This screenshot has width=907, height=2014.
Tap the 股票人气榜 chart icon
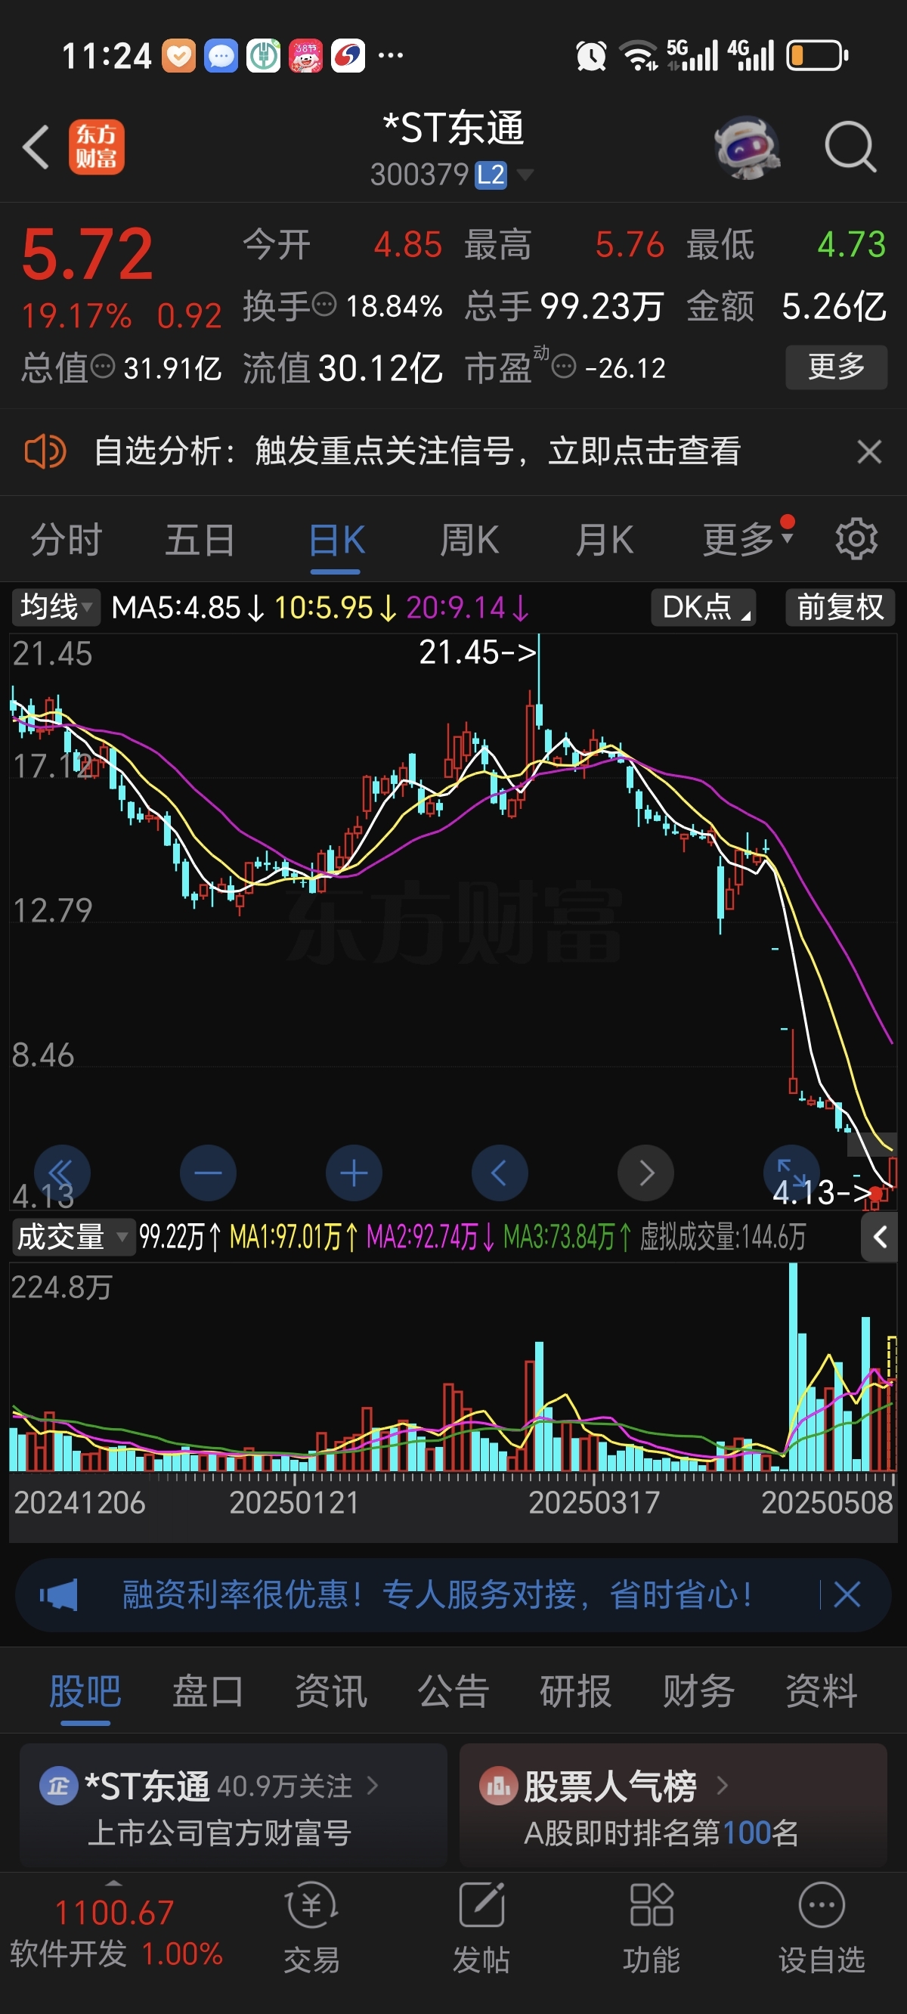pos(498,1786)
